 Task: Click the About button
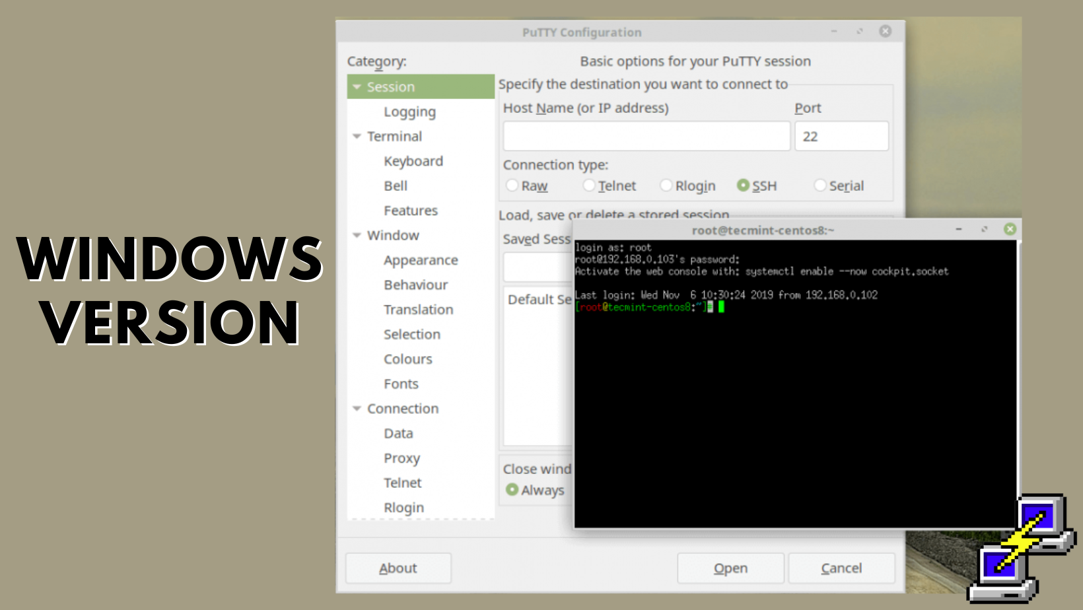point(398,568)
